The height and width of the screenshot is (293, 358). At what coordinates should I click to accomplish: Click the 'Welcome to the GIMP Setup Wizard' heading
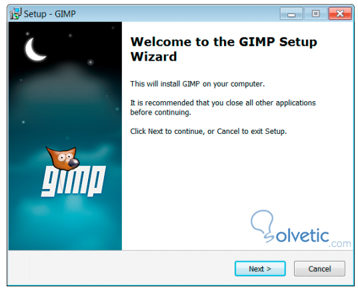[224, 49]
